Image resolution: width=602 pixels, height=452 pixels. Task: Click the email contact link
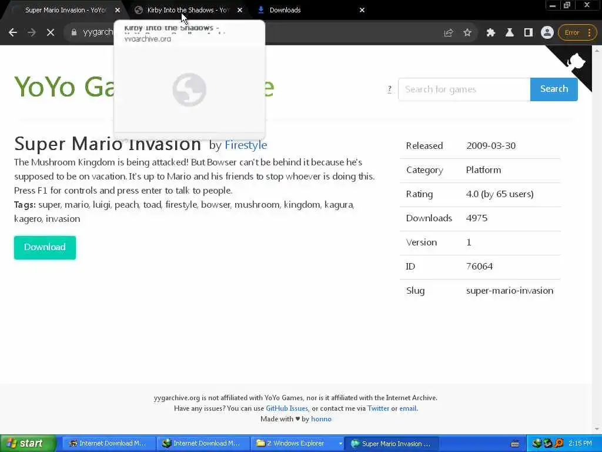click(408, 408)
